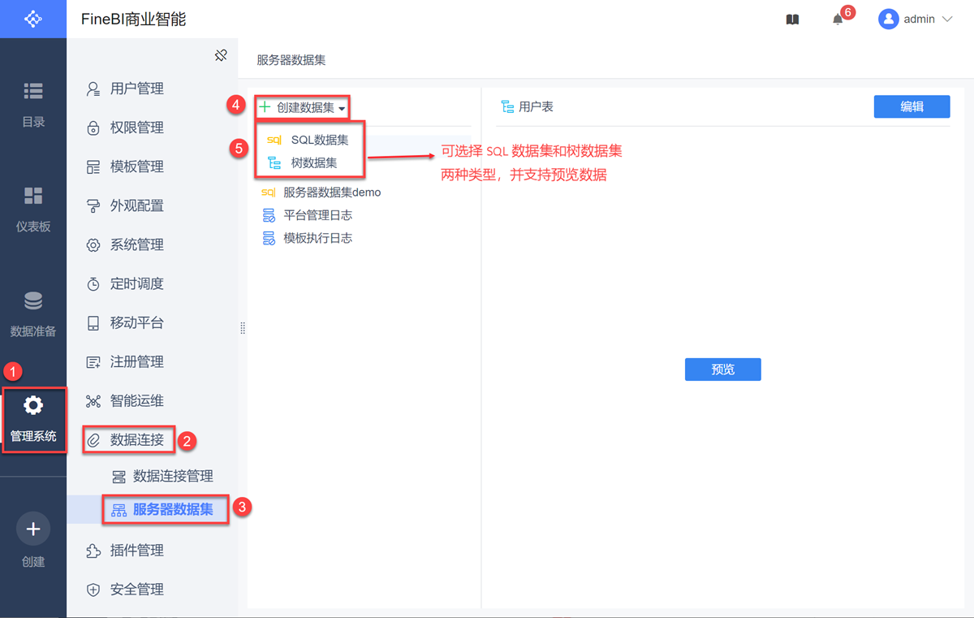Viewport: 974px width, 618px height.
Task: Click the FineBI logo icon
Action: point(33,19)
